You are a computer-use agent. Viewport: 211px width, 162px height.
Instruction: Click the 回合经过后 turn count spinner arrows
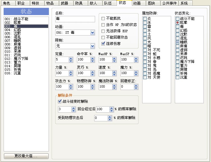coord(73,109)
